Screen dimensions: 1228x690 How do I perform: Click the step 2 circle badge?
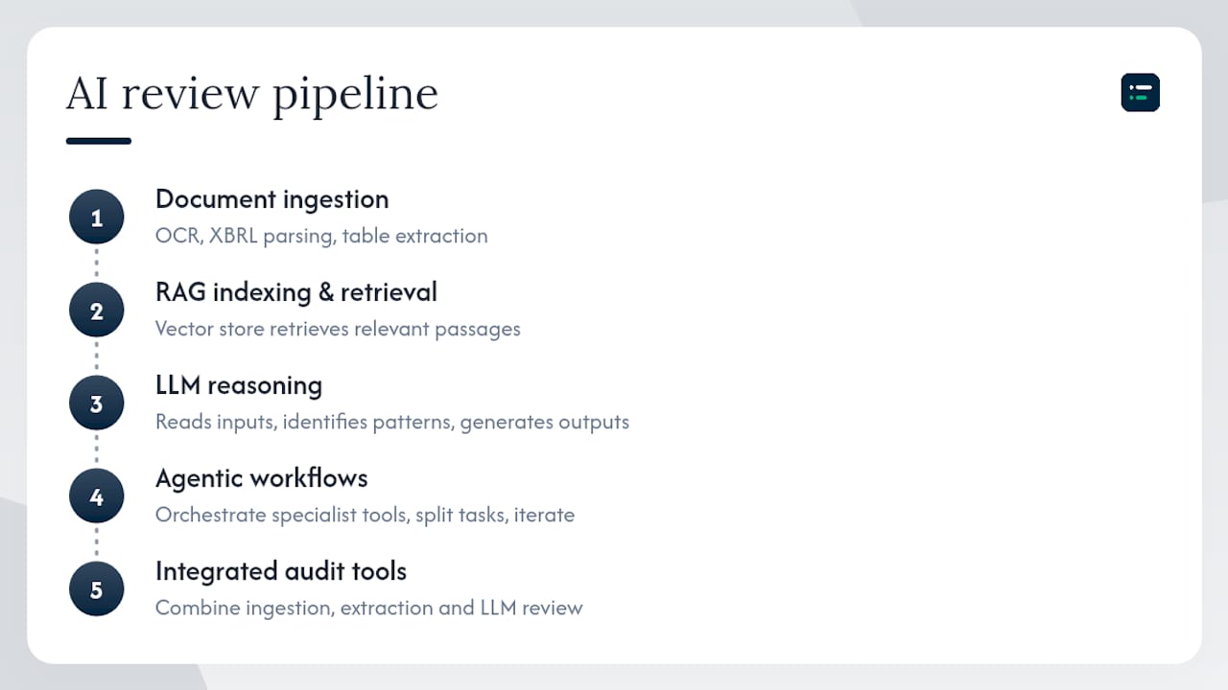[97, 310]
